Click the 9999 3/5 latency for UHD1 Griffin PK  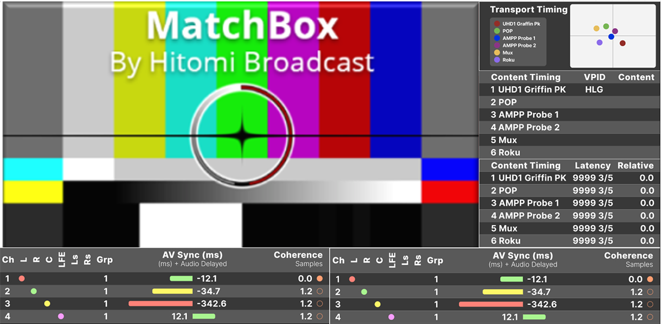click(x=593, y=178)
